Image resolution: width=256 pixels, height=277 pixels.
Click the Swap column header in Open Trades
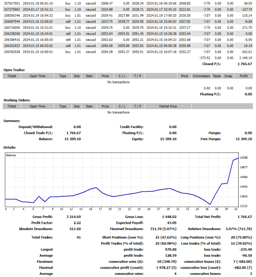228,76
